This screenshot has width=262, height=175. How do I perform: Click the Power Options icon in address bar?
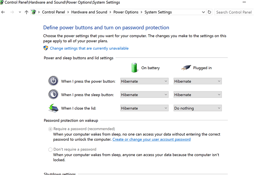pos(33,12)
